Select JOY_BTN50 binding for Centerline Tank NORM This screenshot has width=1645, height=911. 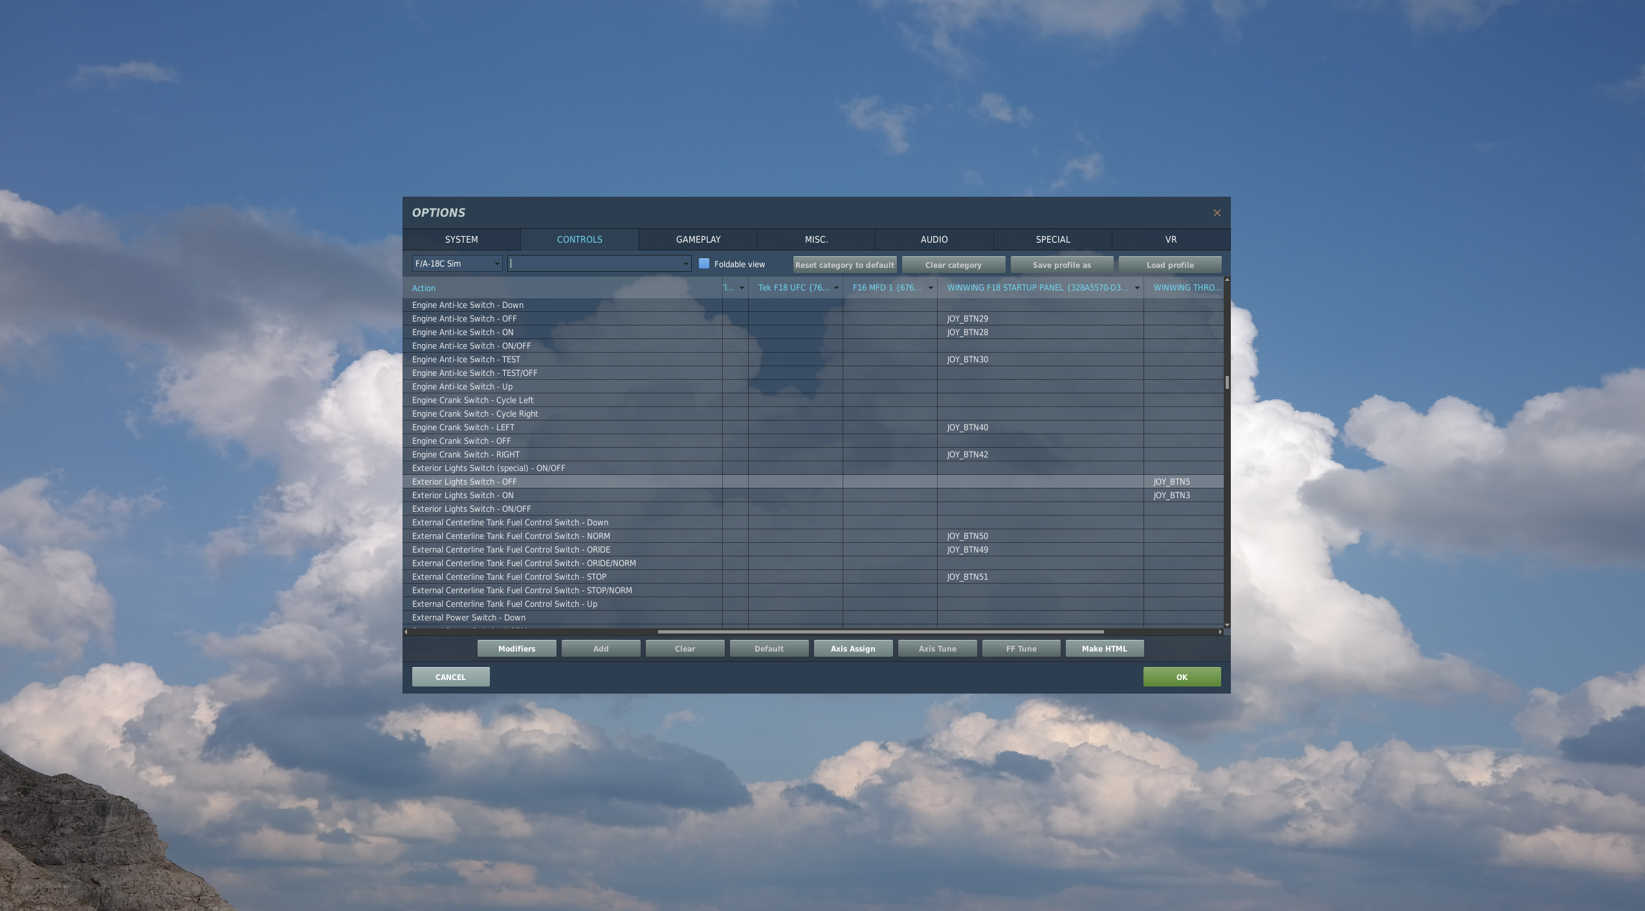point(967,536)
